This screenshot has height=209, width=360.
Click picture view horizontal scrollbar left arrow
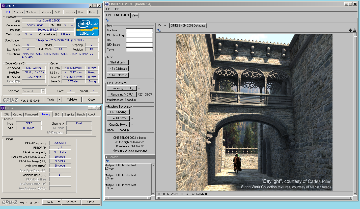click(158, 198)
